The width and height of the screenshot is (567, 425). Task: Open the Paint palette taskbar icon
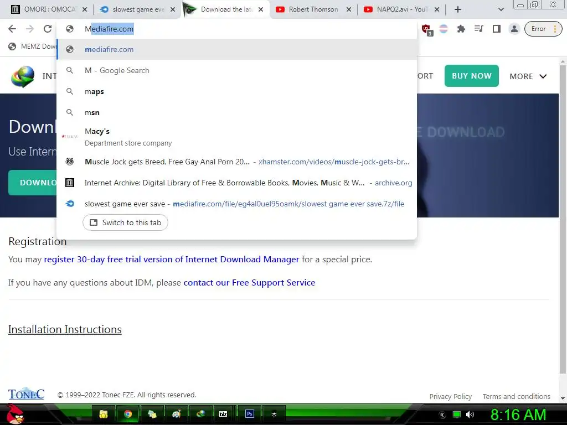point(176,414)
